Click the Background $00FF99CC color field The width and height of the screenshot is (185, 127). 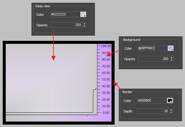(x=152, y=48)
